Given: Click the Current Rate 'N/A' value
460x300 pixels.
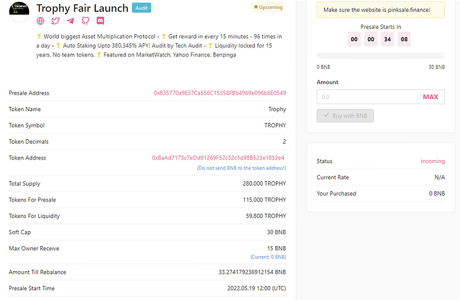Looking at the screenshot, I should [x=440, y=177].
